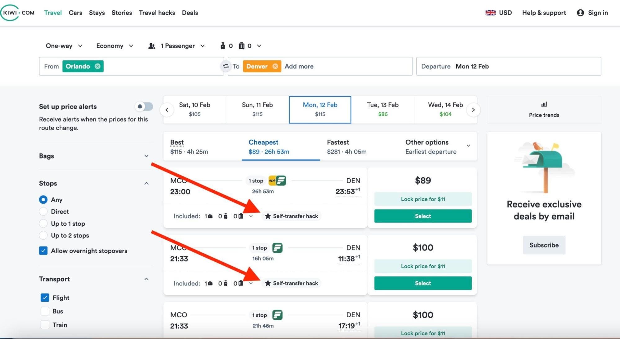Swap origin and destination cities
The image size is (620, 339).
(226, 66)
